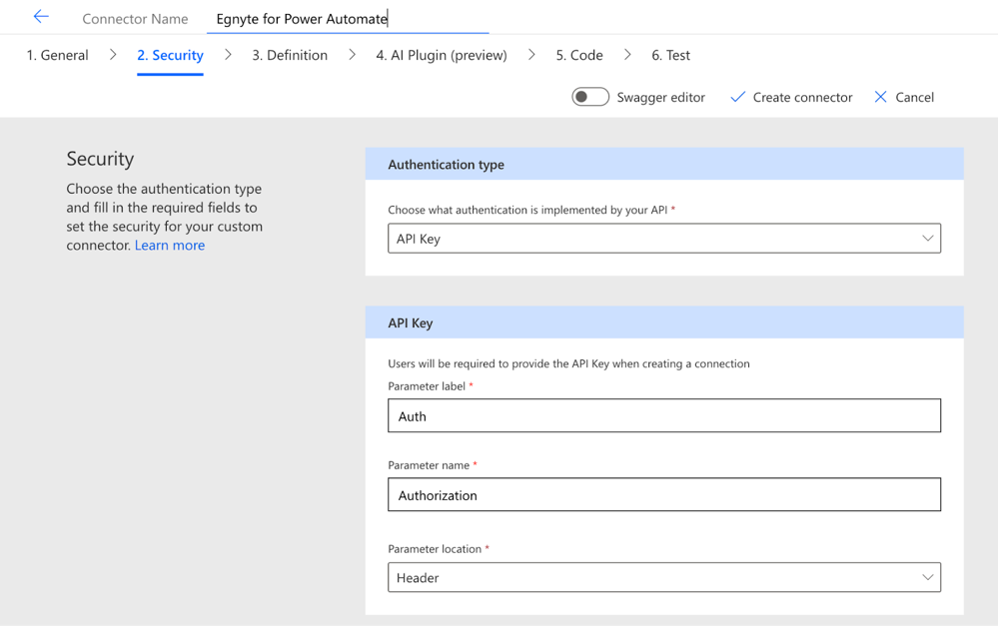Switch to the 3. Definition tab
The width and height of the screenshot is (998, 626).
[x=290, y=55]
